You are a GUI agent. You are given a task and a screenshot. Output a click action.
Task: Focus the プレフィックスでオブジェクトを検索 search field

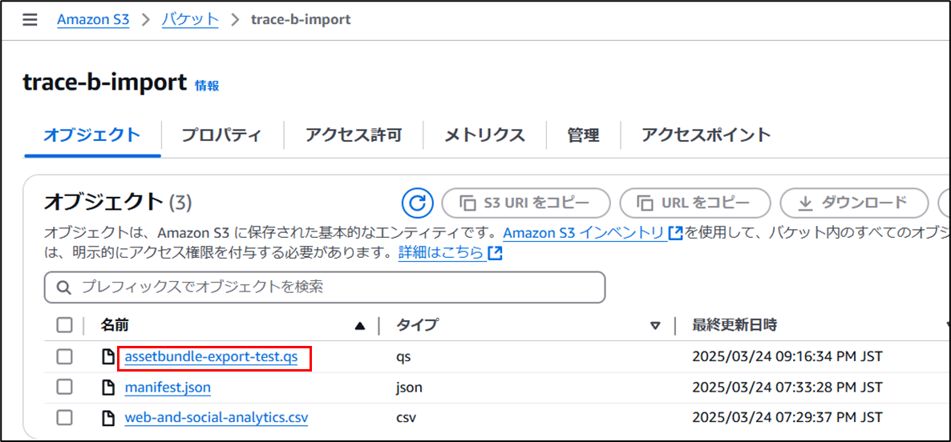[325, 287]
